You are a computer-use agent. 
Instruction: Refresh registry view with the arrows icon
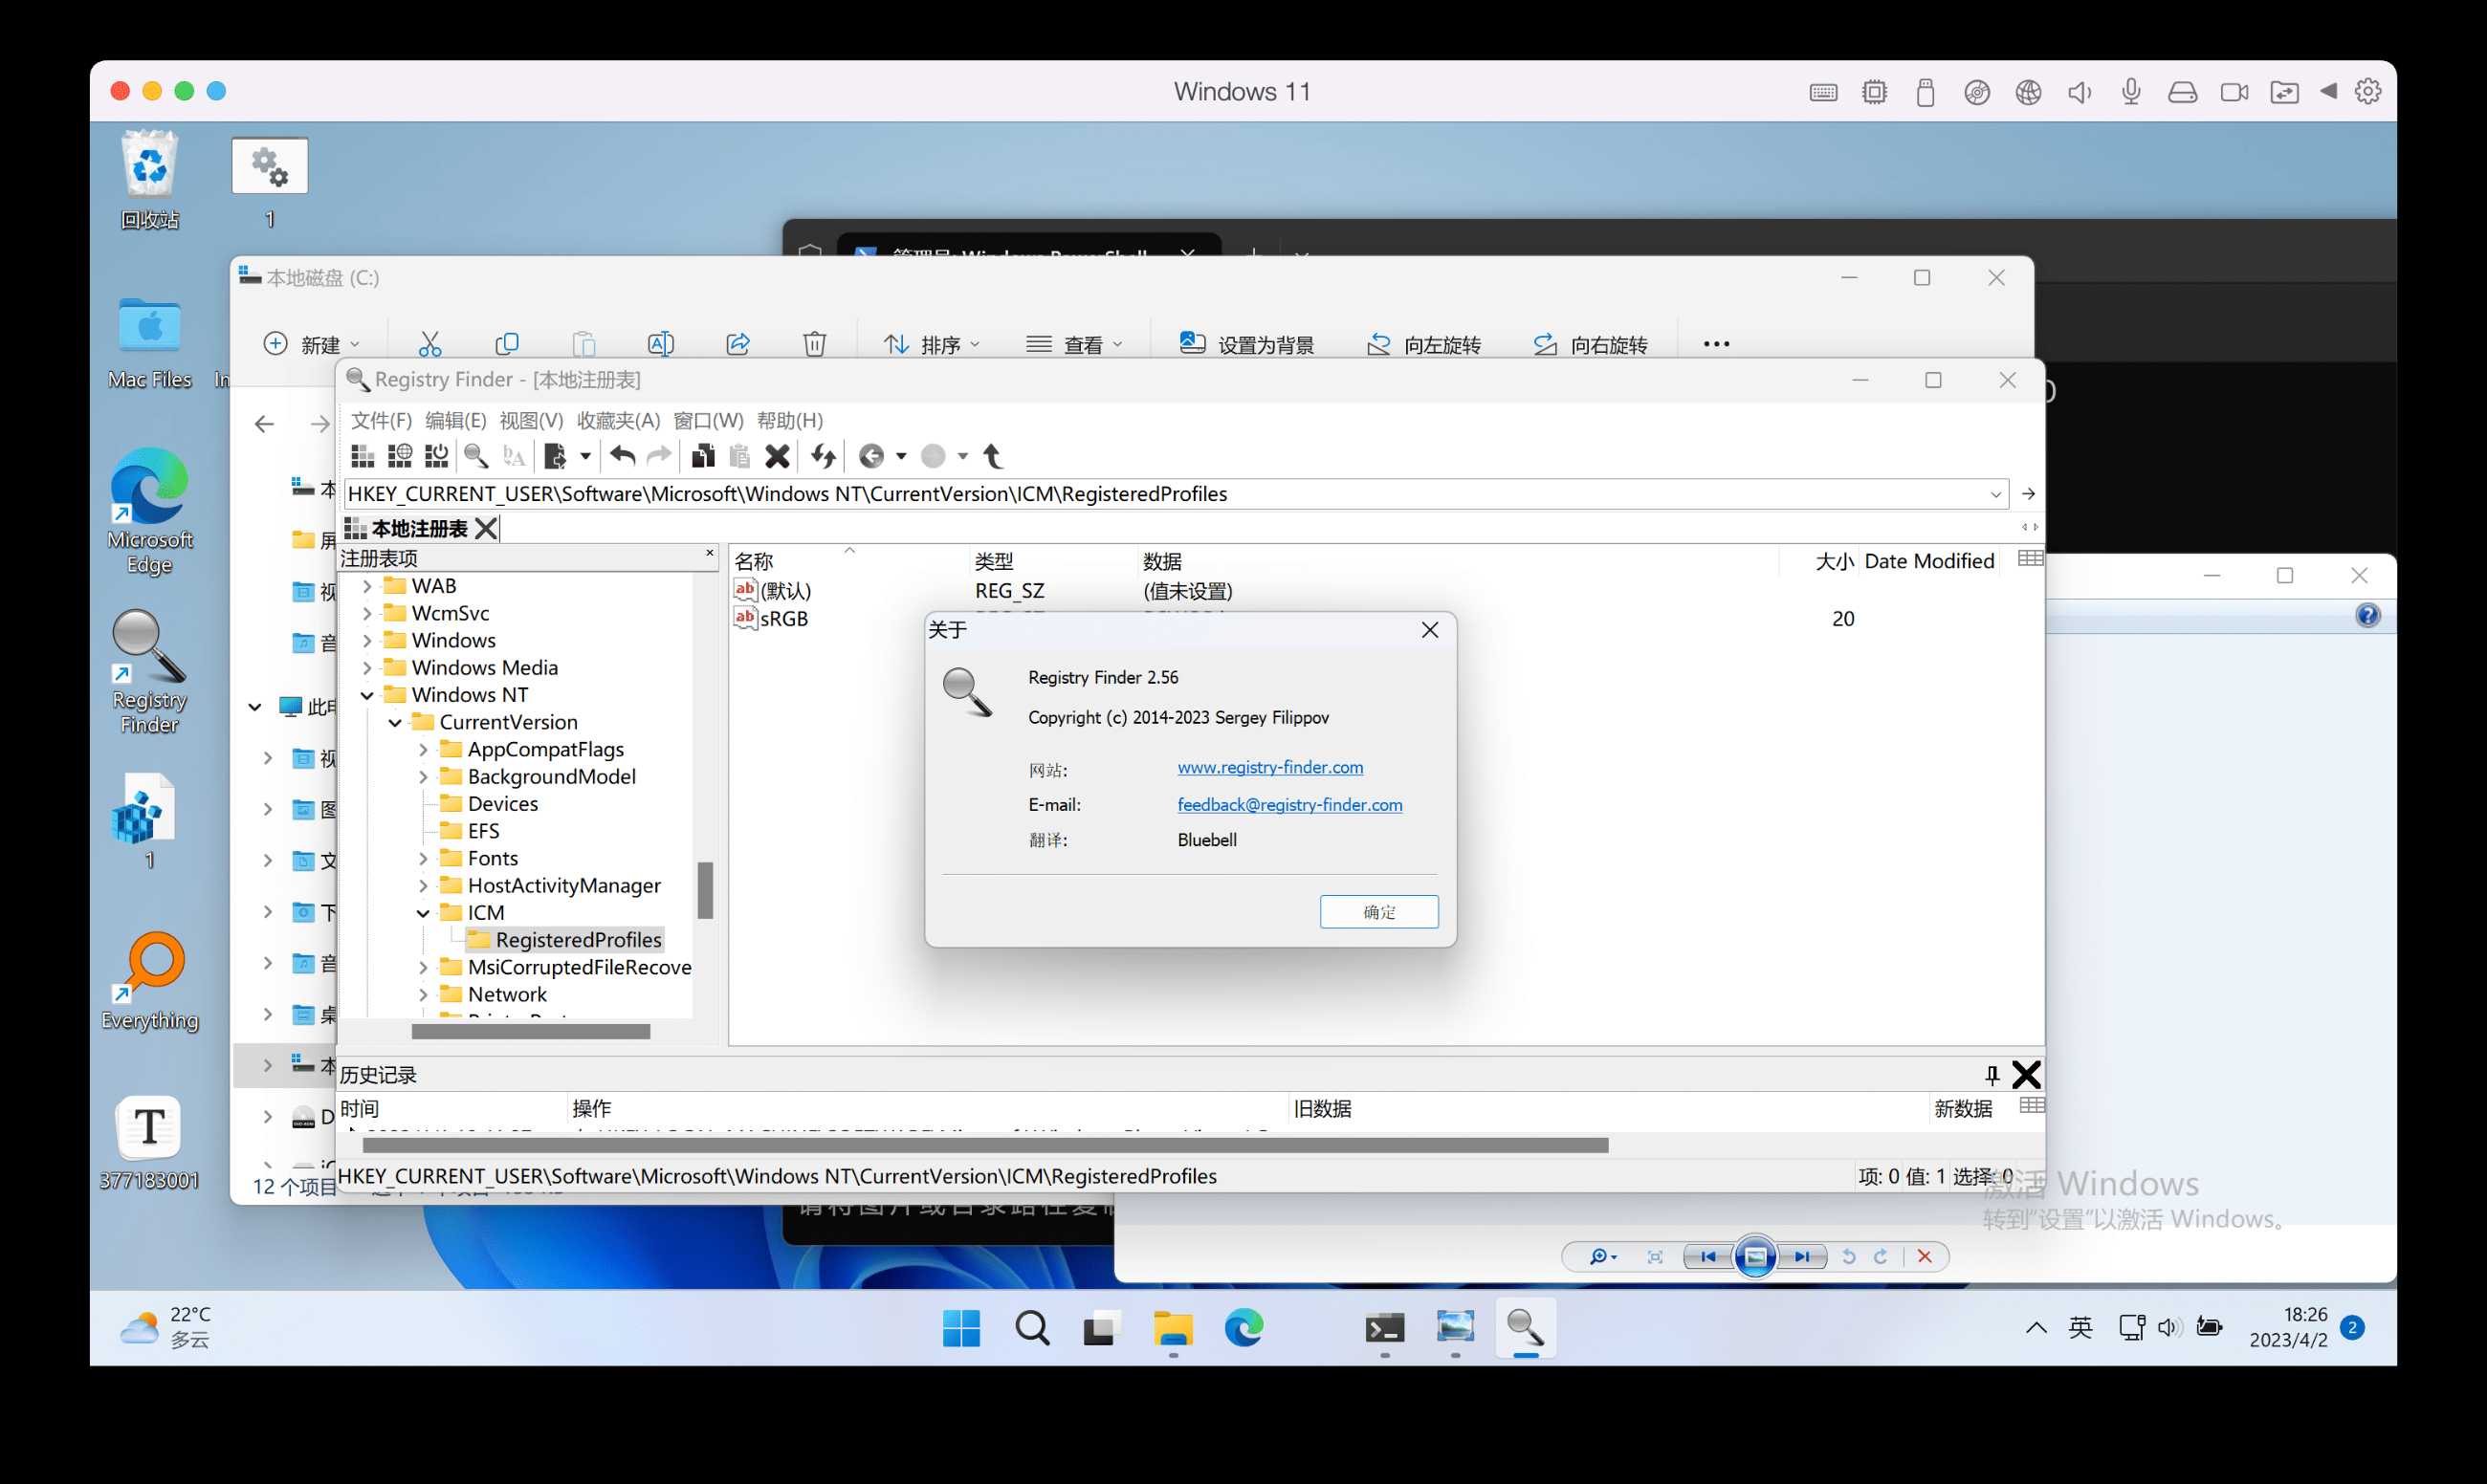point(824,456)
